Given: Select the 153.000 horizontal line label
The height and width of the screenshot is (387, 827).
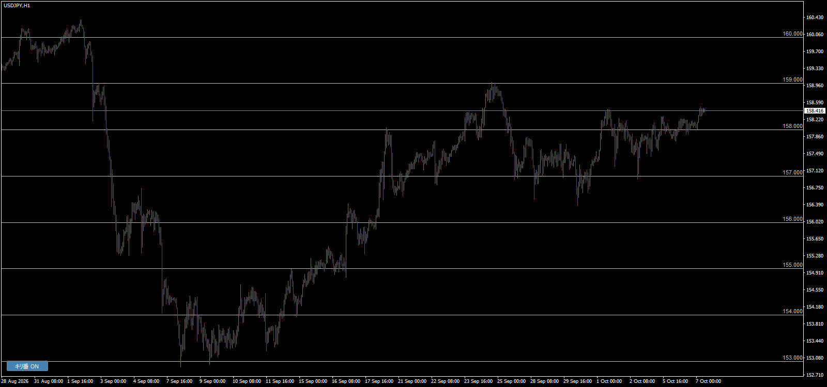Looking at the screenshot, I should coord(792,358).
